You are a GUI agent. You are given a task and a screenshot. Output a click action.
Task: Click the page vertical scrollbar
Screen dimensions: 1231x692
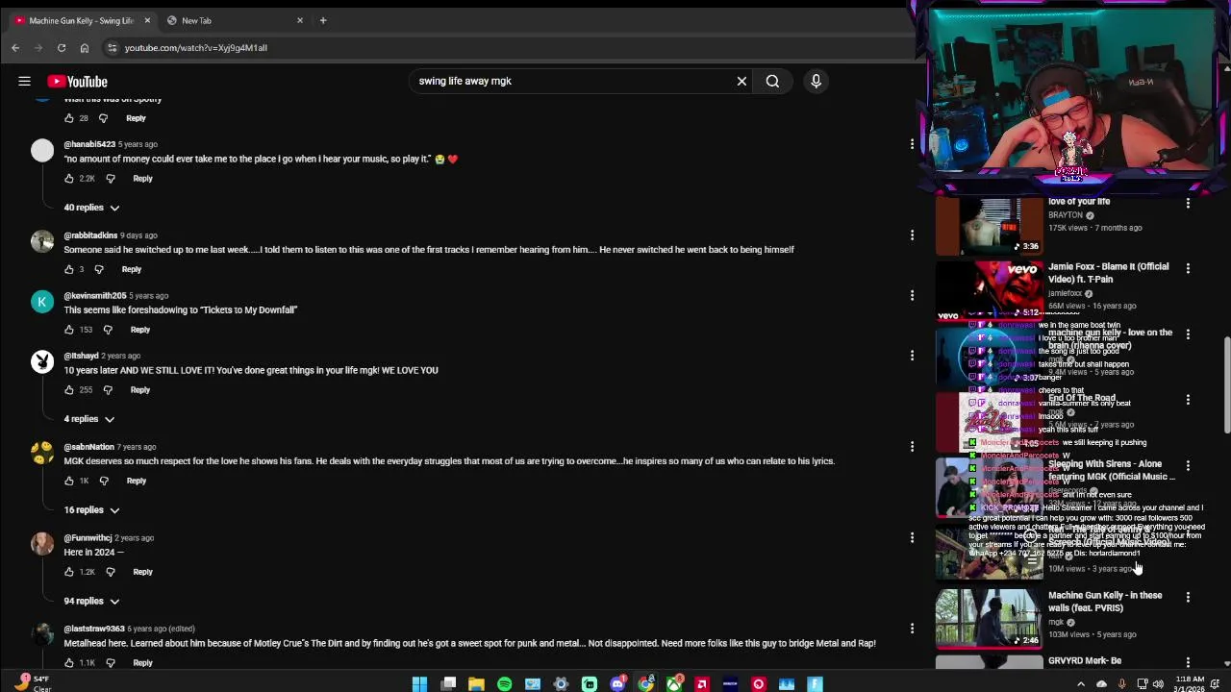click(x=1226, y=384)
